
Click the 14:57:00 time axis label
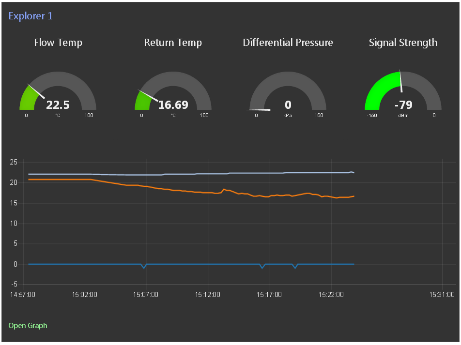23,295
